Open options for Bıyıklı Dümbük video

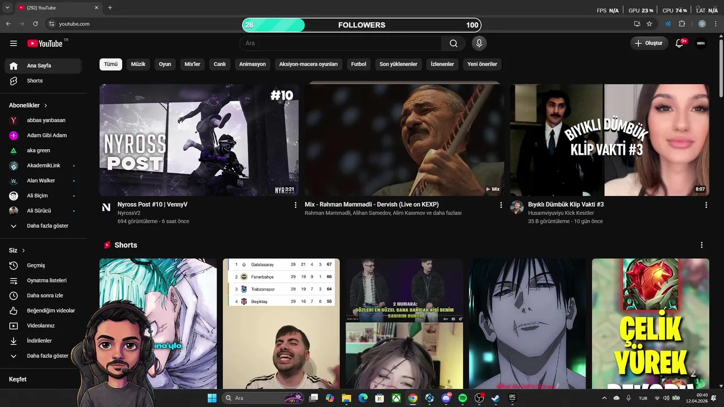pyautogui.click(x=706, y=205)
